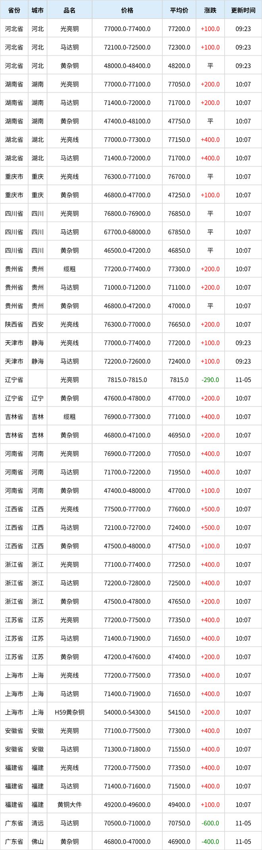Select the 佛山 city cell
The image size is (262, 850).
tap(38, 842)
